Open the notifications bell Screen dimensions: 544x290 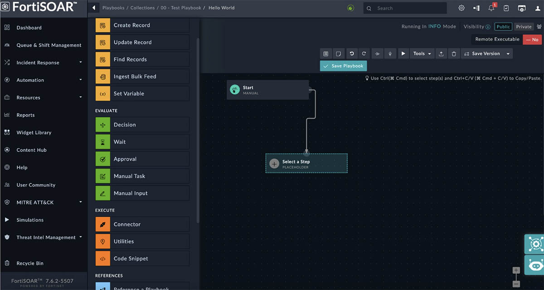tap(491, 8)
